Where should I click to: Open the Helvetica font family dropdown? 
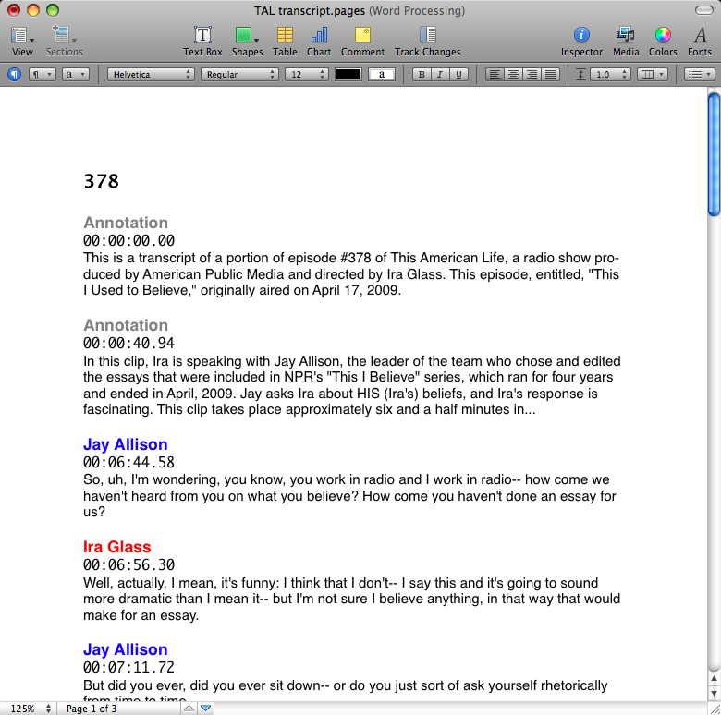[151, 74]
